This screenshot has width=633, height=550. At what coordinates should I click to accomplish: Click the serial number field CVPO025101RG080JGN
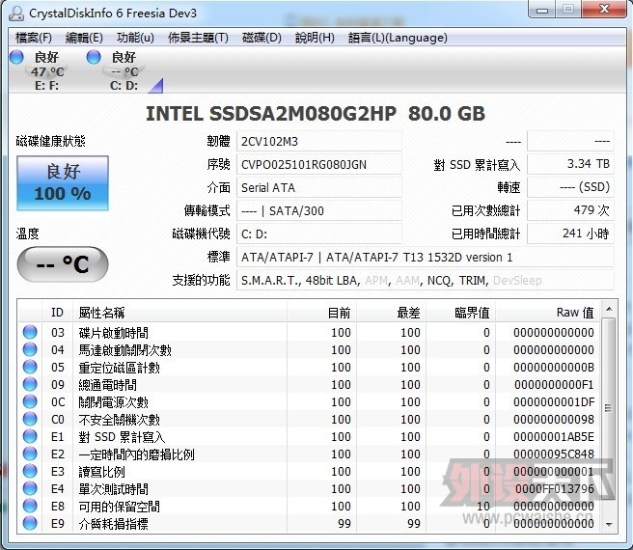click(x=319, y=165)
